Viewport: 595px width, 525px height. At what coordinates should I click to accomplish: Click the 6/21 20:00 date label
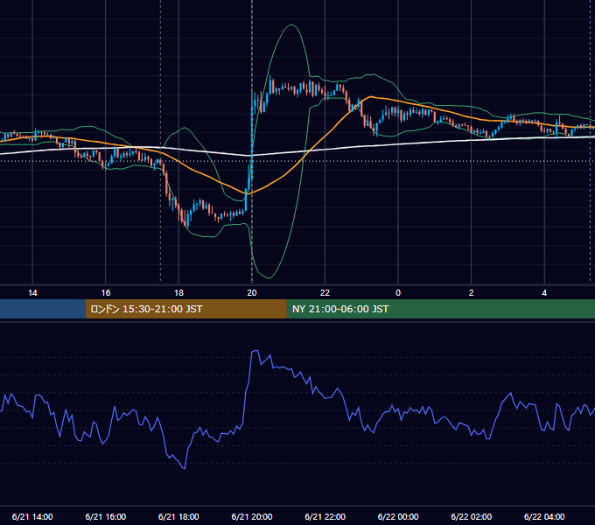(252, 516)
